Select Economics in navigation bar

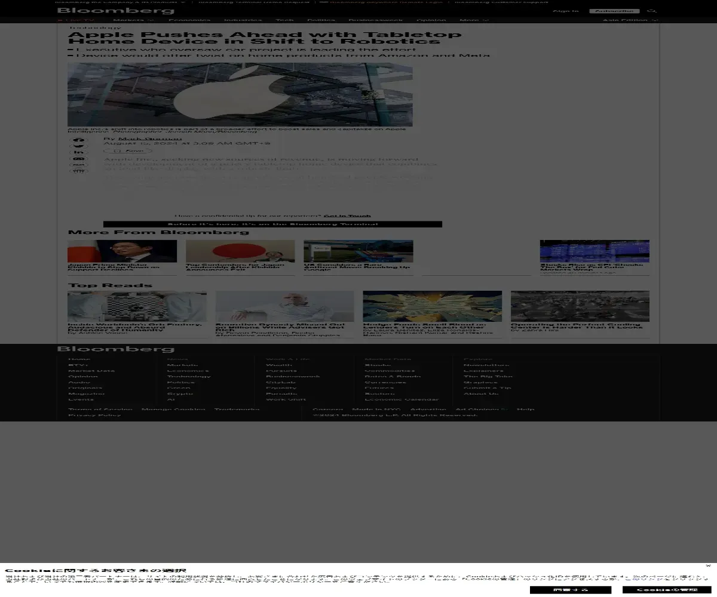[189, 20]
